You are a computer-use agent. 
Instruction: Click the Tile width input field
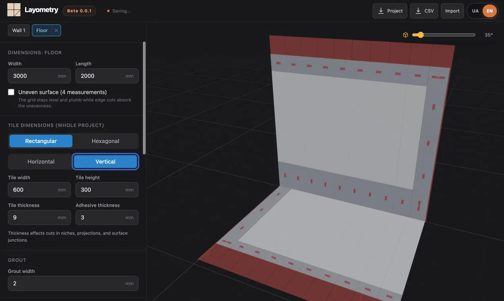point(39,190)
